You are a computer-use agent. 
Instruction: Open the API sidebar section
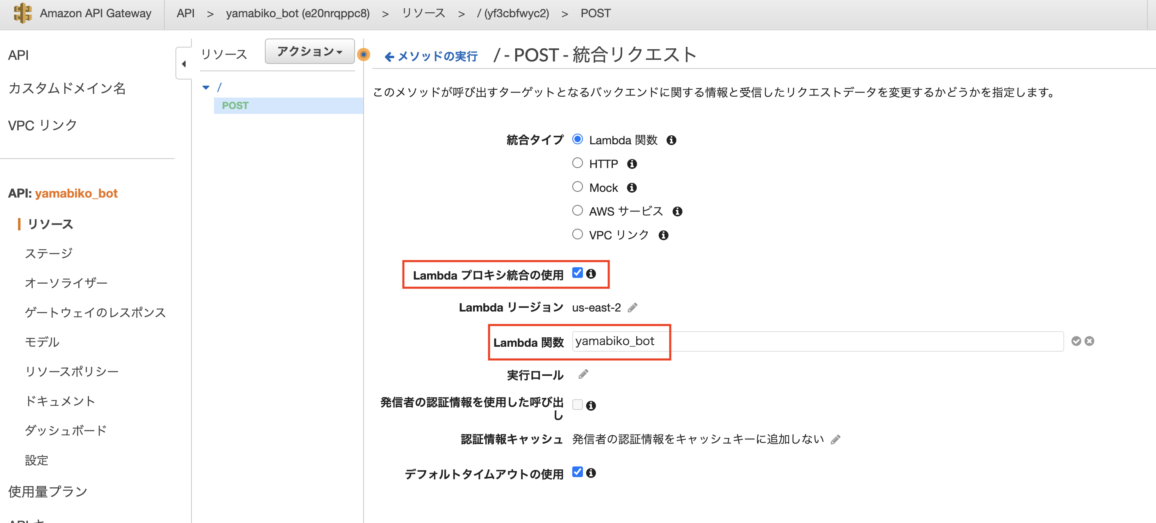(18, 55)
